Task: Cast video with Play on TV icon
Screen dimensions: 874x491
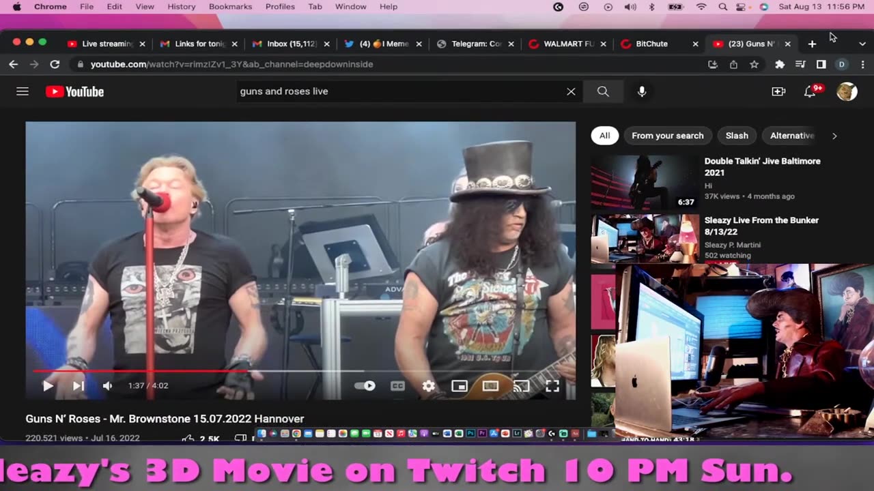Action: click(x=521, y=385)
